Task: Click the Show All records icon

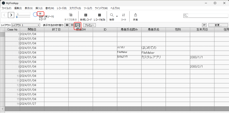Action: pos(71,15)
